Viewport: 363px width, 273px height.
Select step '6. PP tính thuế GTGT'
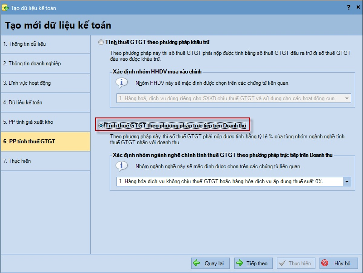46,141
